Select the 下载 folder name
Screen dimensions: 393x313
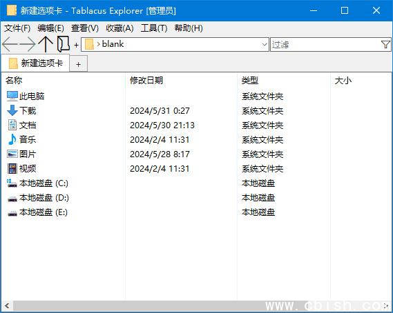tap(28, 110)
